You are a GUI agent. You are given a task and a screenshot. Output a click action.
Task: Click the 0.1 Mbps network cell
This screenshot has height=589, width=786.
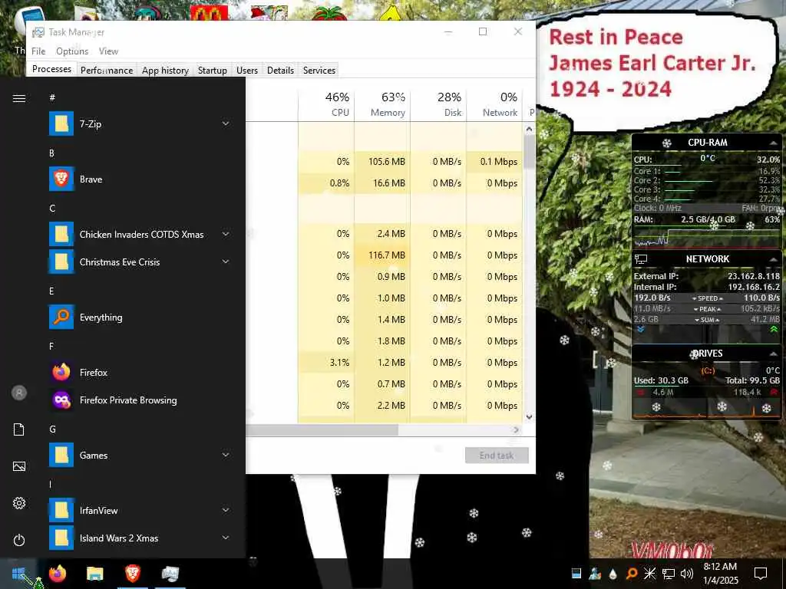click(x=494, y=161)
